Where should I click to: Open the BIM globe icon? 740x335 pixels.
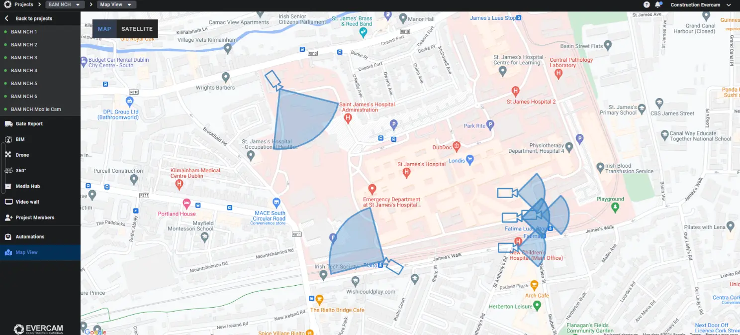pos(8,139)
